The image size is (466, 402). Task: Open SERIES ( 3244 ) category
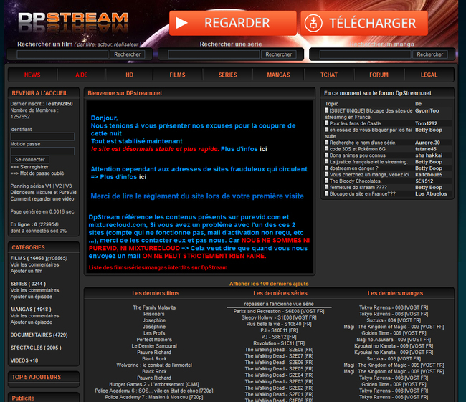(28, 284)
